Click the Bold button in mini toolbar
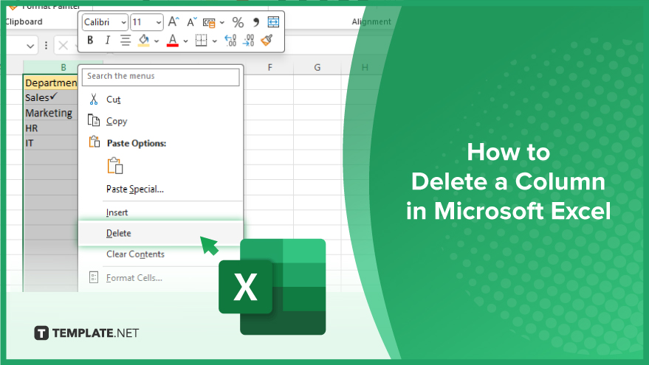Viewport: 649px width, 365px height. [90, 41]
